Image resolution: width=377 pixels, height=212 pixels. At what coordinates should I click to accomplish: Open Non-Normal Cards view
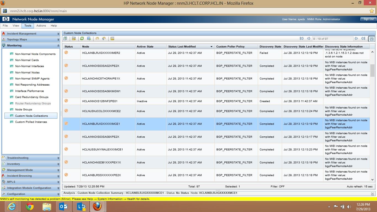coord(27,60)
